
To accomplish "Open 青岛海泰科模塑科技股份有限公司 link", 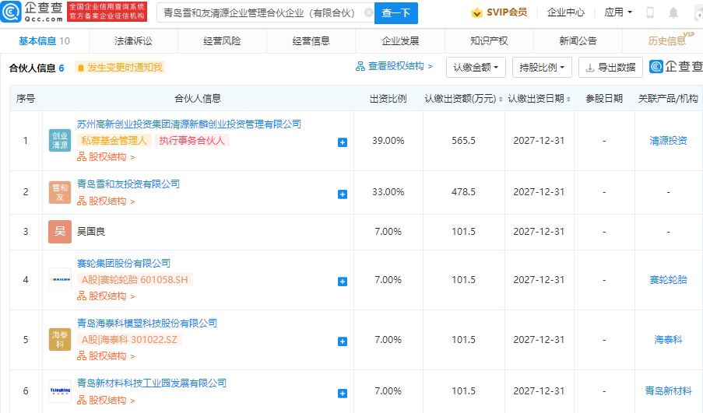I will pyautogui.click(x=147, y=324).
